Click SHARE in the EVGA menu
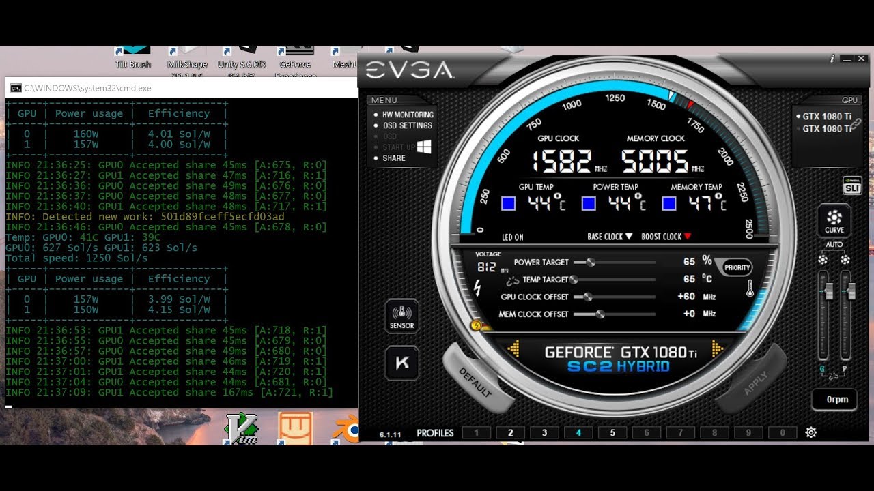Screen dimensions: 874x491 click(x=394, y=158)
